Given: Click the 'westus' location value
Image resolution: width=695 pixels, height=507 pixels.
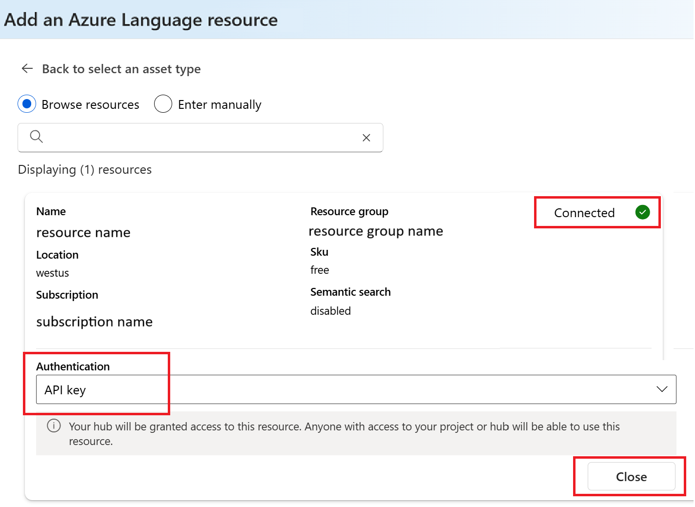Looking at the screenshot, I should coord(53,273).
